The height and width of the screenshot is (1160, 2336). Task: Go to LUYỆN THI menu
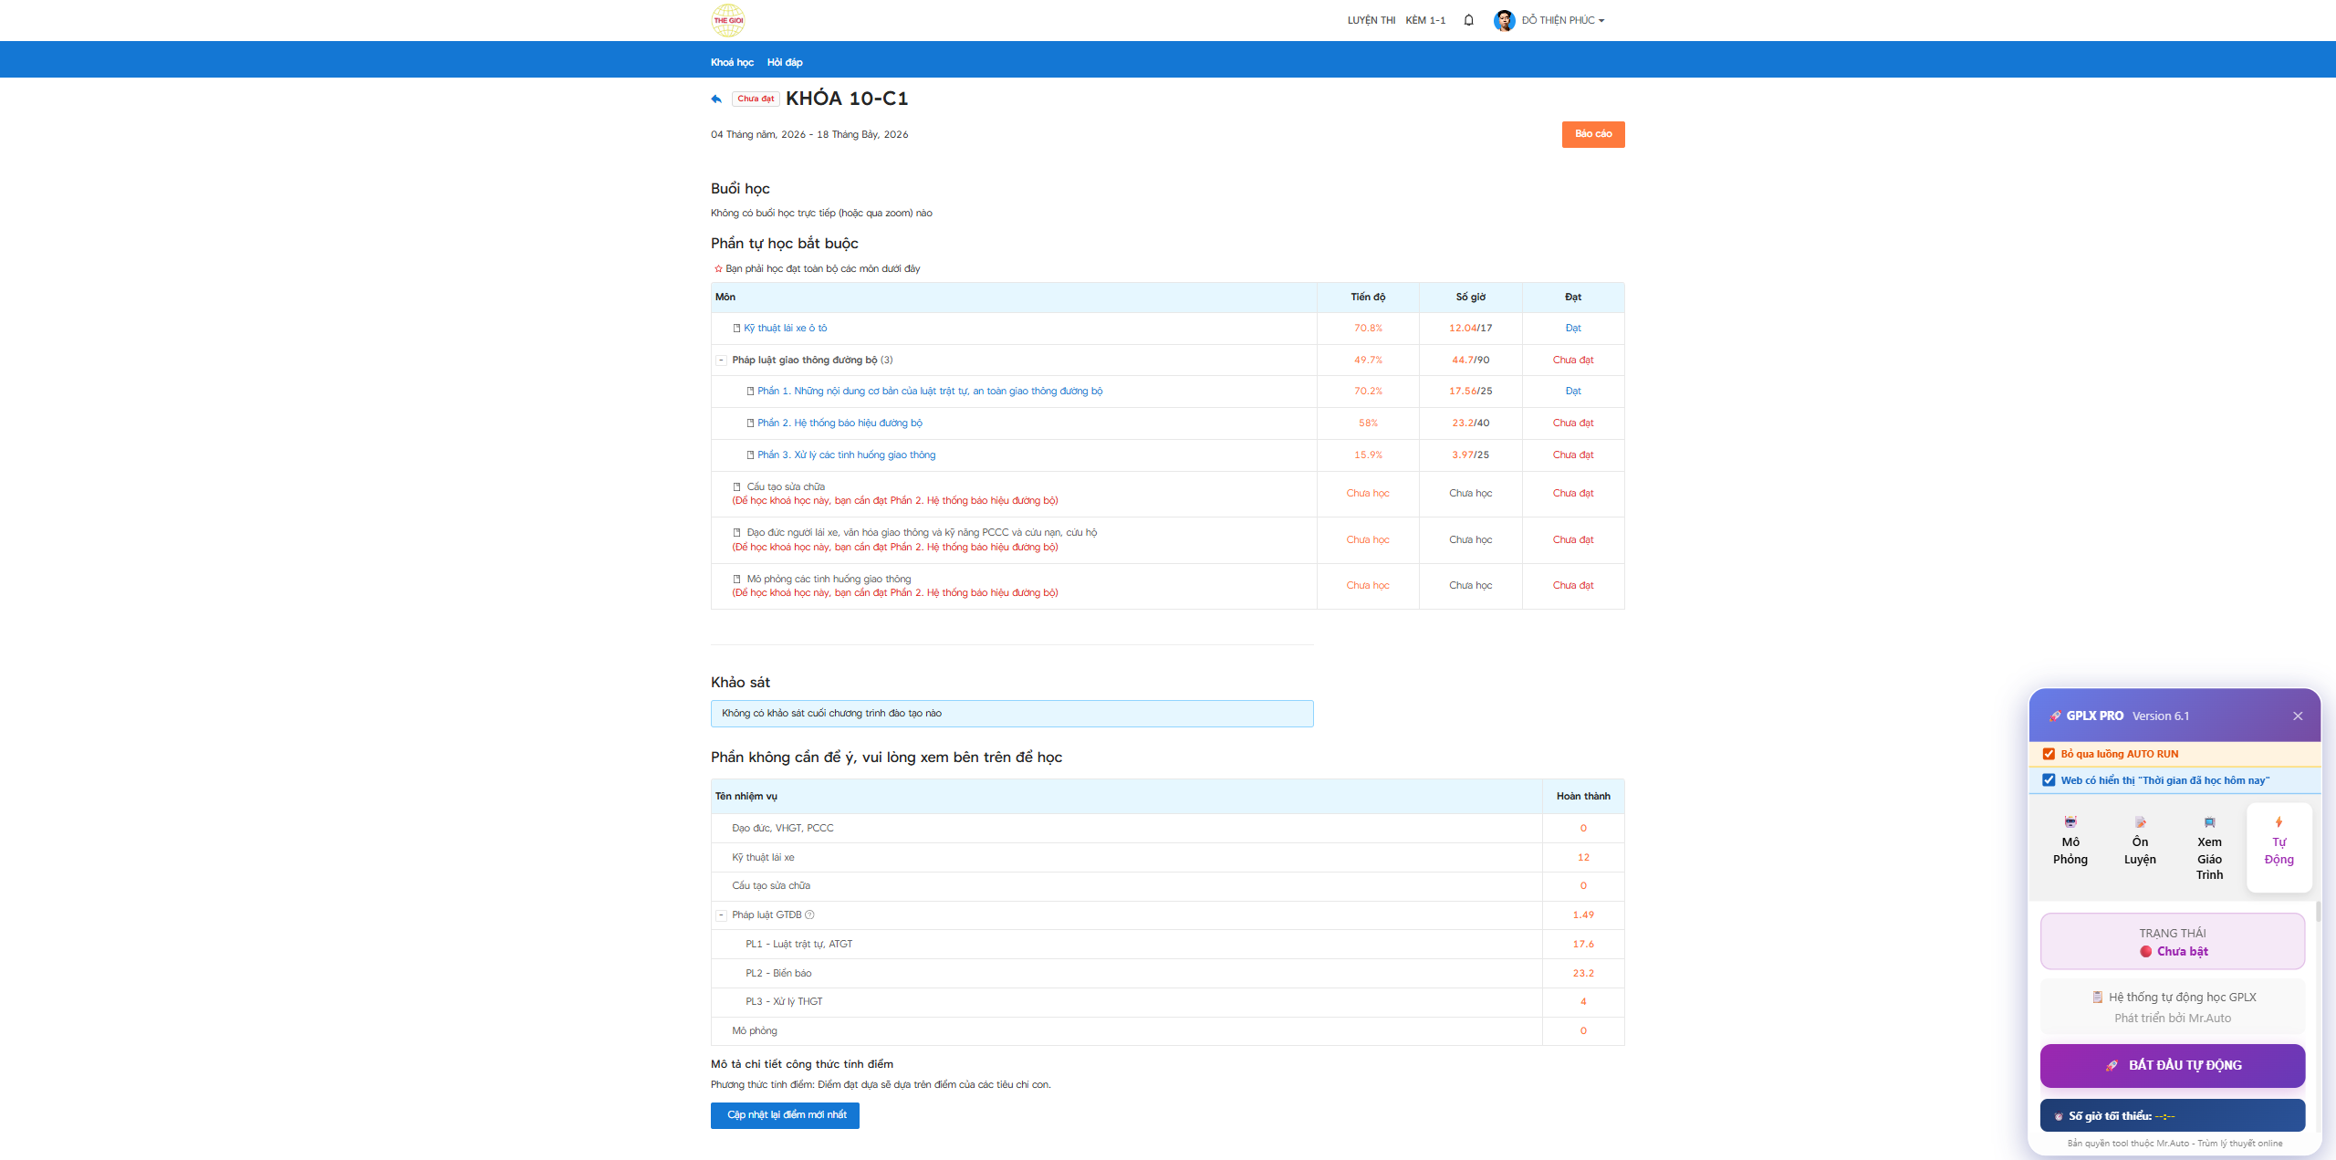coord(1371,20)
